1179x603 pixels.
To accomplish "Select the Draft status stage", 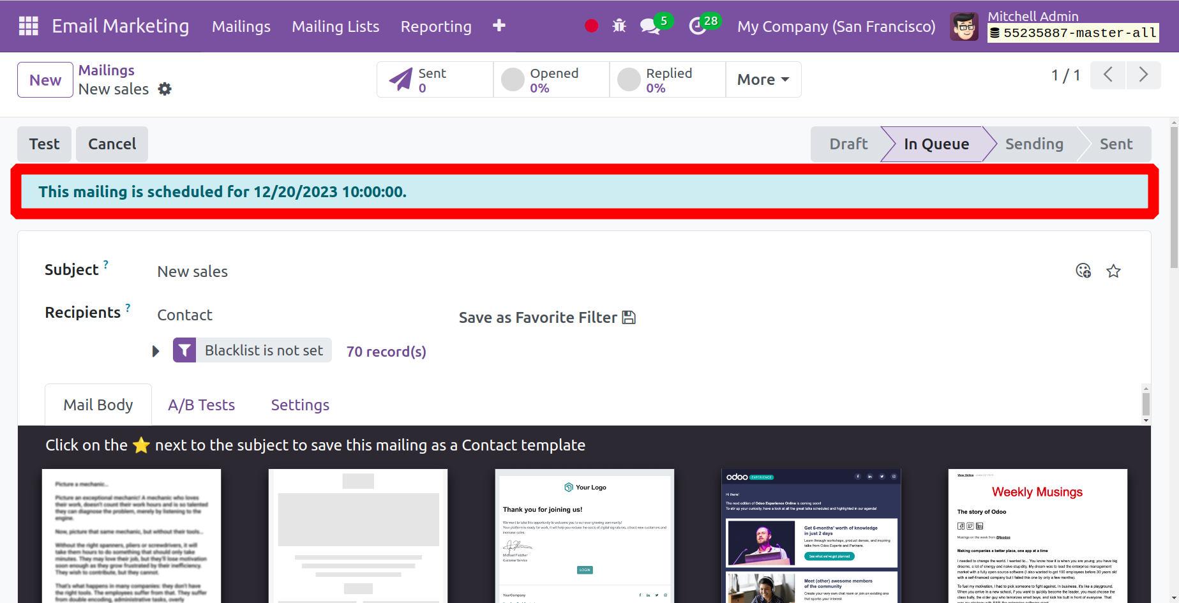I will tap(848, 144).
